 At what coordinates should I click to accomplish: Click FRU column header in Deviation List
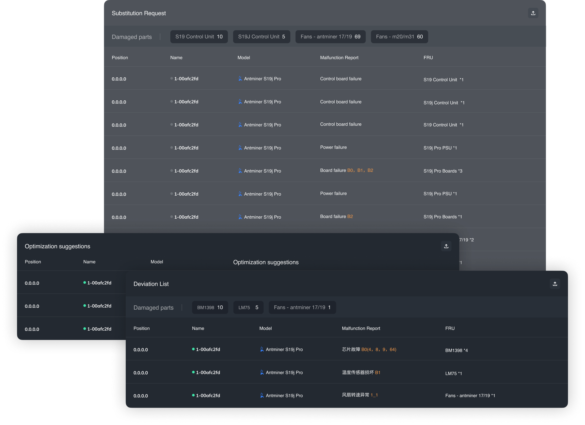pos(450,328)
